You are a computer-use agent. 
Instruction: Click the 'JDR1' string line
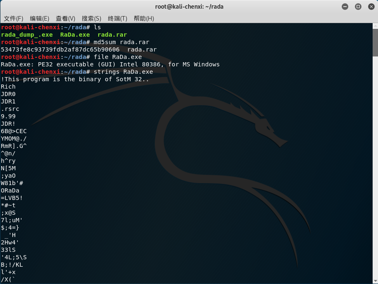tap(8, 102)
